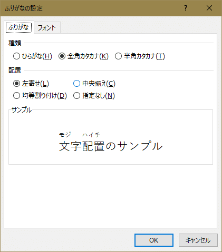The image size is (222, 252).
Task: Click the 文字配置のサンプル preview text
Action: pyautogui.click(x=111, y=146)
